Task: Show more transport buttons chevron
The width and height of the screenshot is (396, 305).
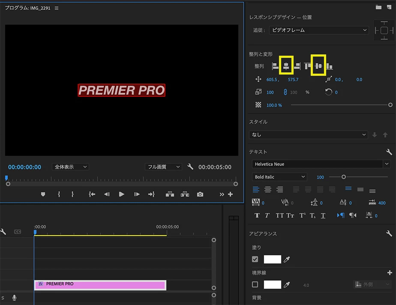Action: pyautogui.click(x=222, y=194)
